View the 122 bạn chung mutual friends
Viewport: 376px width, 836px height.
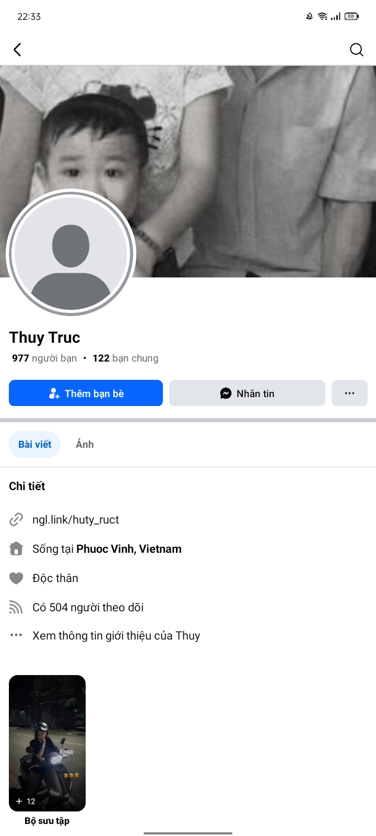(125, 358)
